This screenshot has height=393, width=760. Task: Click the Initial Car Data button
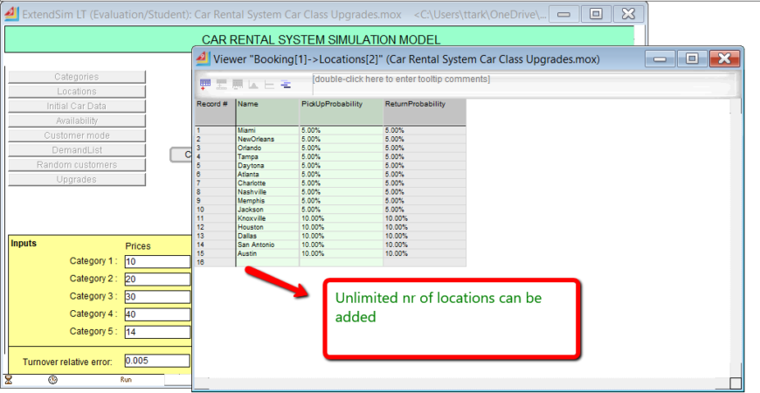point(77,107)
